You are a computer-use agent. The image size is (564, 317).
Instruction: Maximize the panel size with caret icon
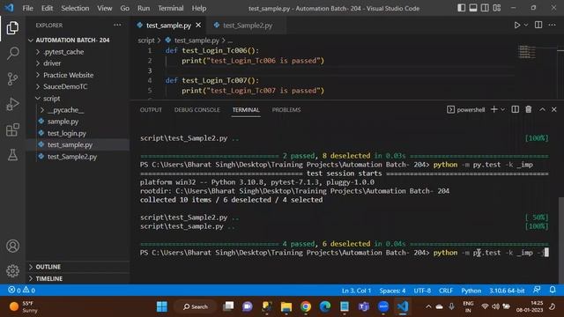(x=542, y=109)
